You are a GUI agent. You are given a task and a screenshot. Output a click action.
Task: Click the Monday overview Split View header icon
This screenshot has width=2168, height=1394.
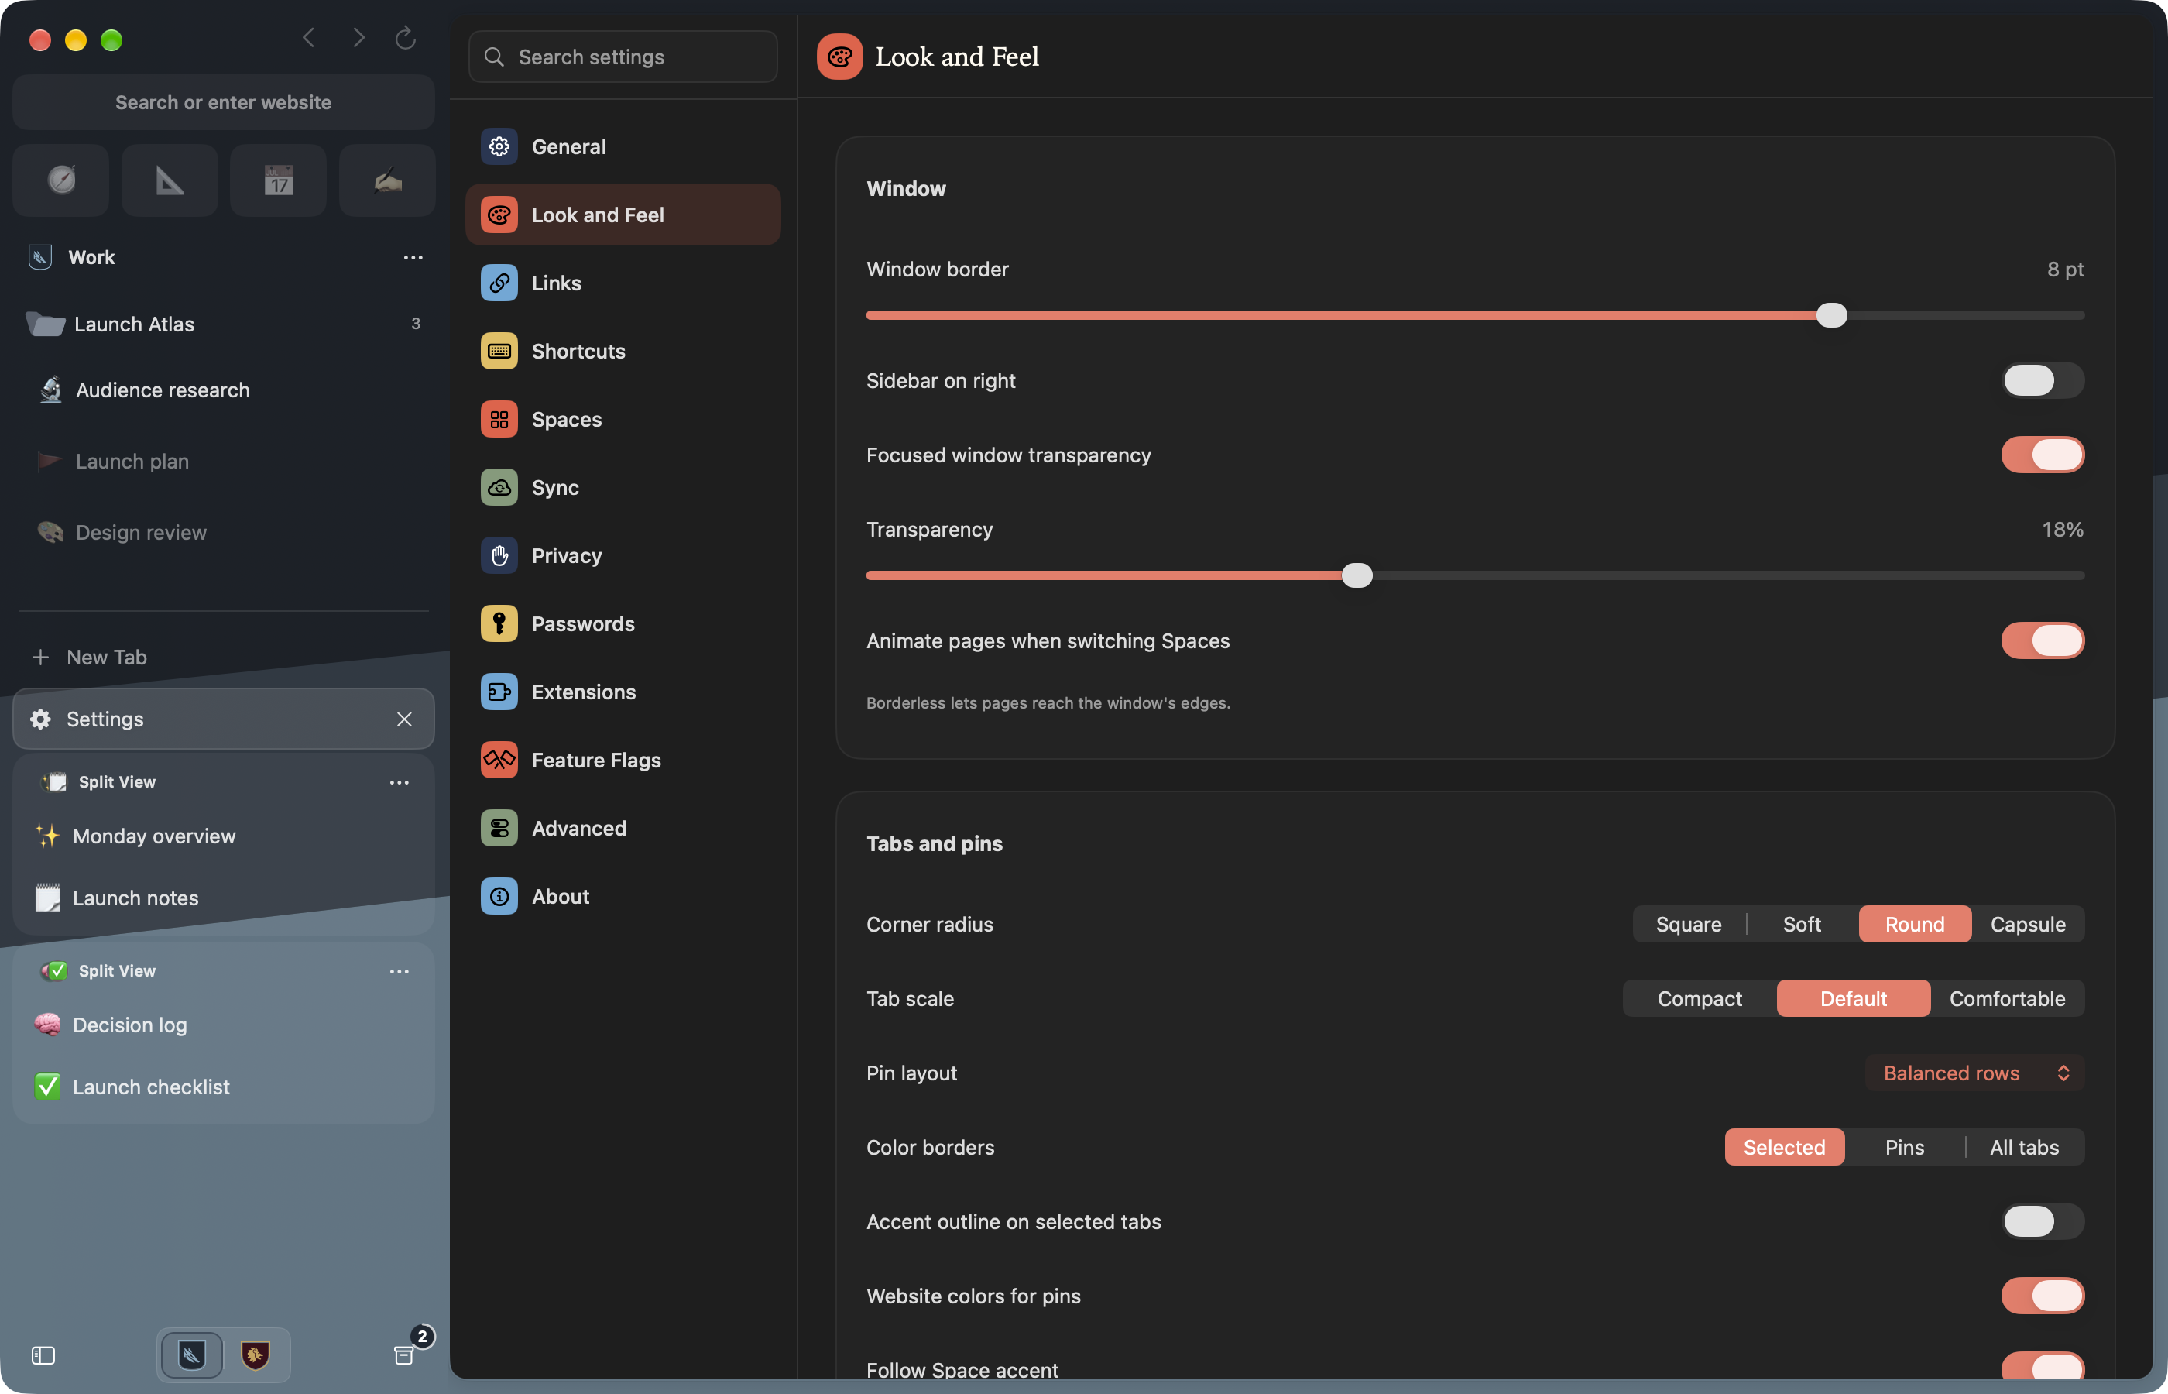[54, 782]
